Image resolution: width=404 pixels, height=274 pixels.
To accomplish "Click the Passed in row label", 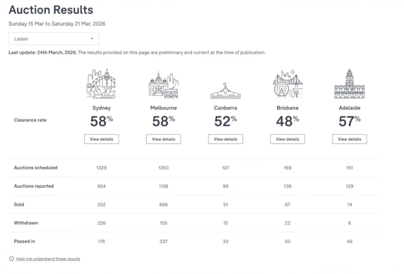I will (24, 241).
